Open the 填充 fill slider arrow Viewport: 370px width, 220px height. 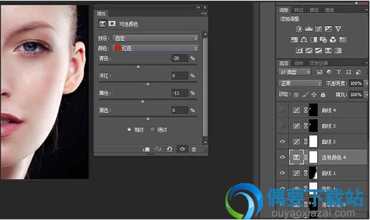pyautogui.click(x=366, y=95)
